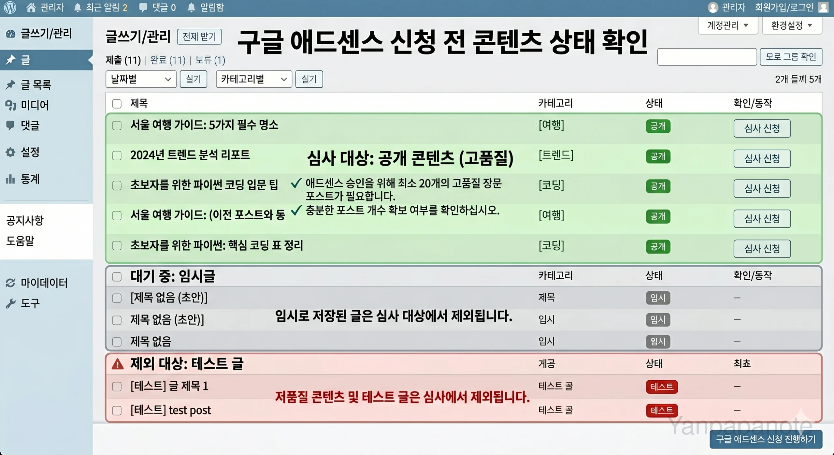Check the 핵심 코딩 표 정리 post
The image size is (834, 455).
pos(117,245)
